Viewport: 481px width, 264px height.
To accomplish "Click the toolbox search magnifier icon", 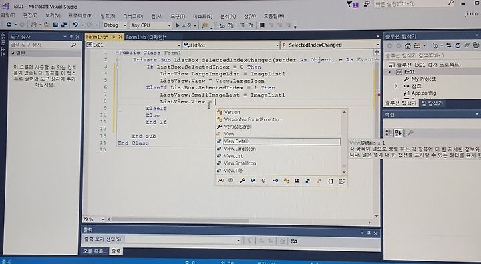I will 73,45.
